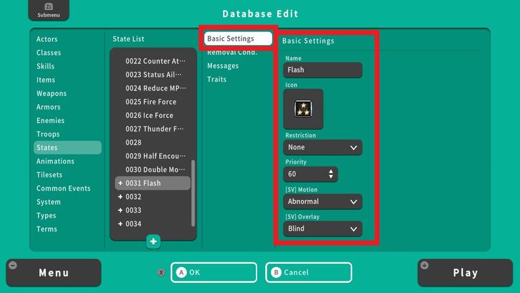Open the Animations category
The height and width of the screenshot is (293, 520).
point(56,162)
